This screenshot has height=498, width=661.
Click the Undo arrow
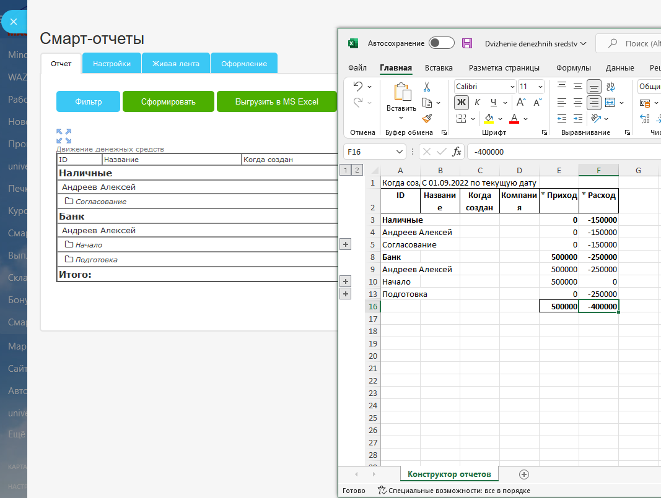[358, 86]
